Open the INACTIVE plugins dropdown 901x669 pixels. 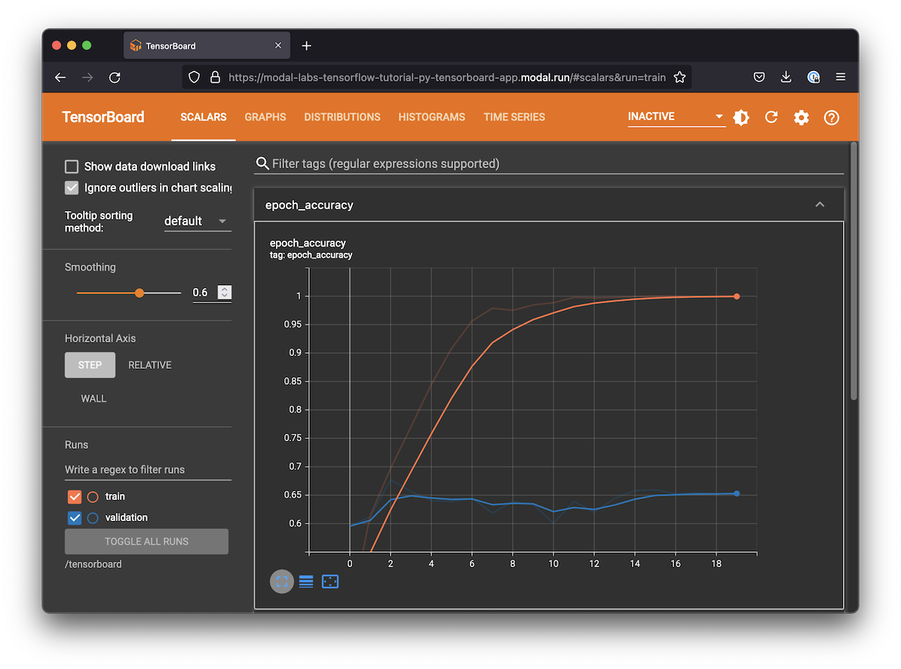(x=676, y=117)
